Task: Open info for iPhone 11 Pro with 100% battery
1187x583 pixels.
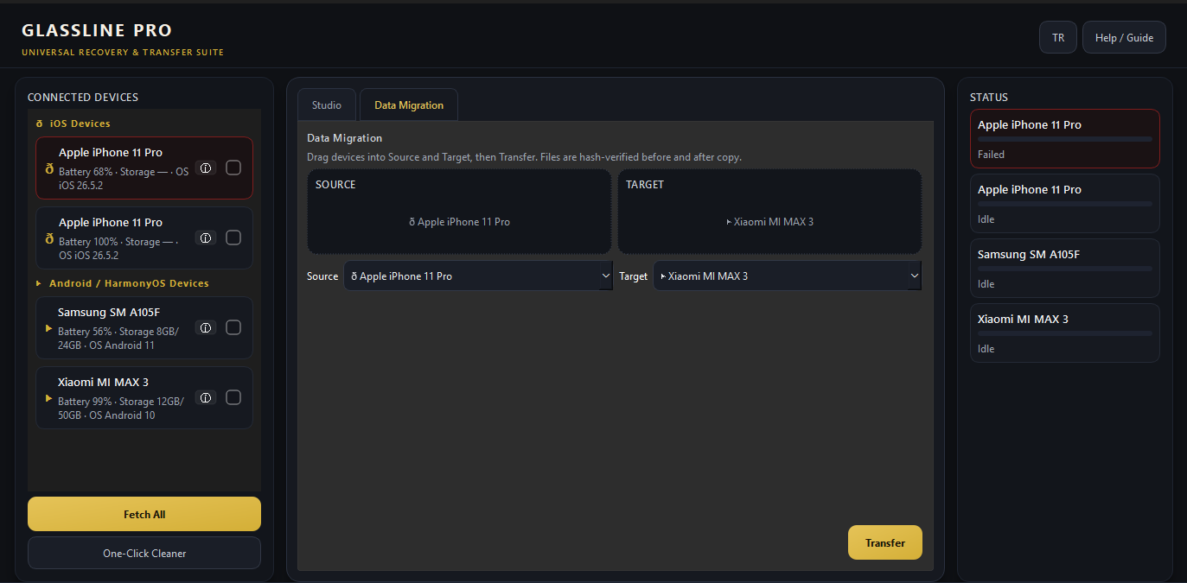Action: tap(206, 238)
